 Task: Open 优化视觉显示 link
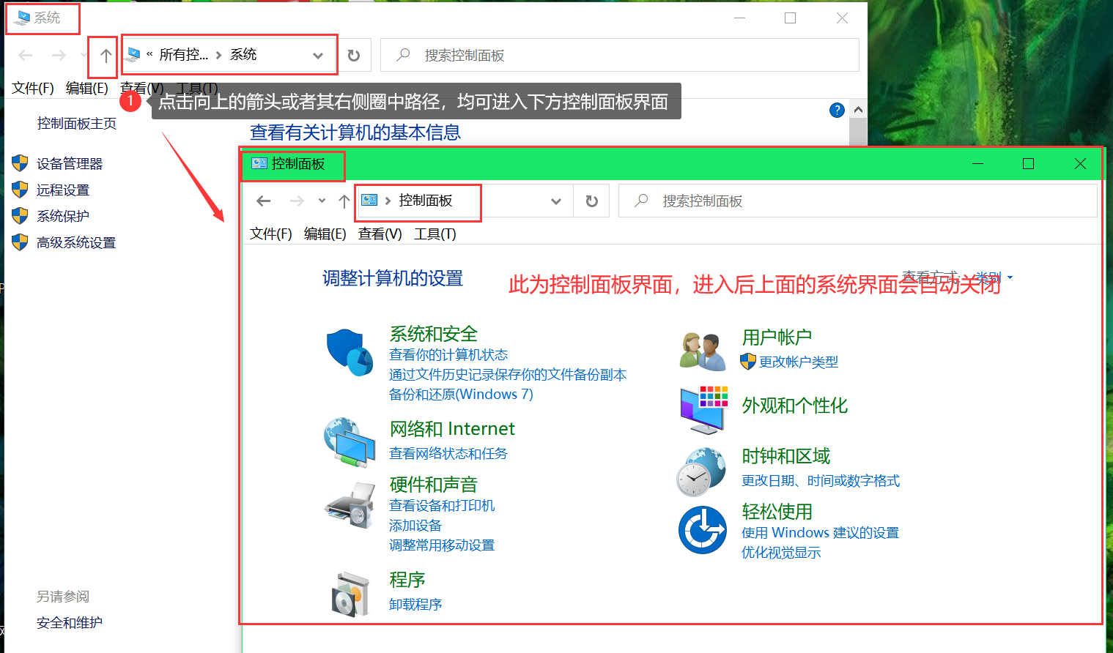(x=781, y=552)
